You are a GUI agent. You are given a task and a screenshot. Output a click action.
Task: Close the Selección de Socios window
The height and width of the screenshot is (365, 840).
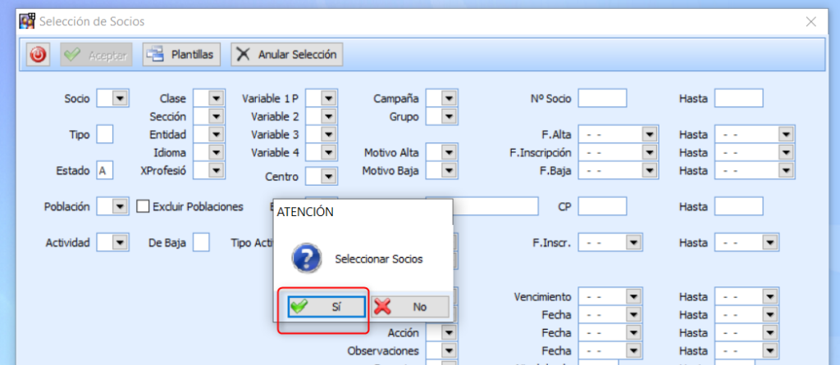point(810,21)
